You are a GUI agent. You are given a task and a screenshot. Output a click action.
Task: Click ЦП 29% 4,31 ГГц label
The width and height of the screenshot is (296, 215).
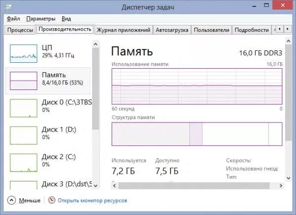[x=58, y=51]
